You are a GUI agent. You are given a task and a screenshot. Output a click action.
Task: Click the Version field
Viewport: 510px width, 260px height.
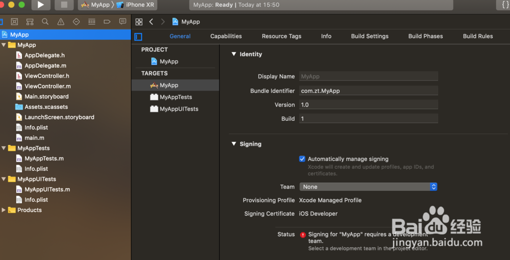coord(369,105)
